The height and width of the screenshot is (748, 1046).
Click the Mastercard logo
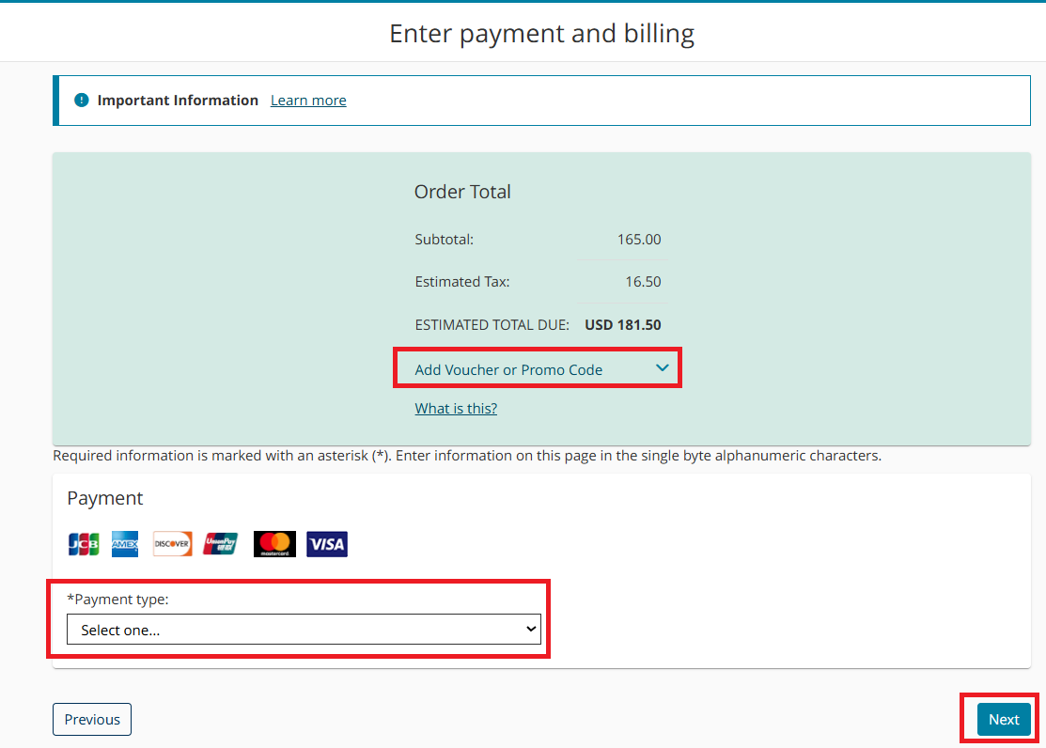pyautogui.click(x=274, y=544)
